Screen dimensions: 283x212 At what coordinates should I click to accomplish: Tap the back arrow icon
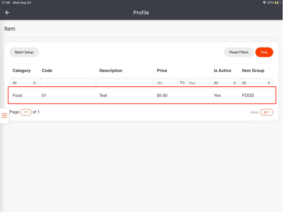coord(7,13)
